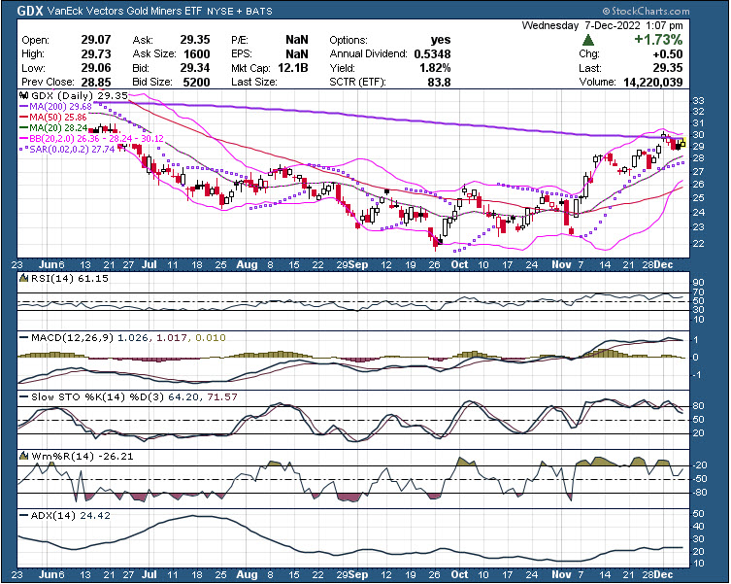Click the NYSE + BATS exchange label
Viewport: 731px width, 584px height.
pyautogui.click(x=239, y=11)
